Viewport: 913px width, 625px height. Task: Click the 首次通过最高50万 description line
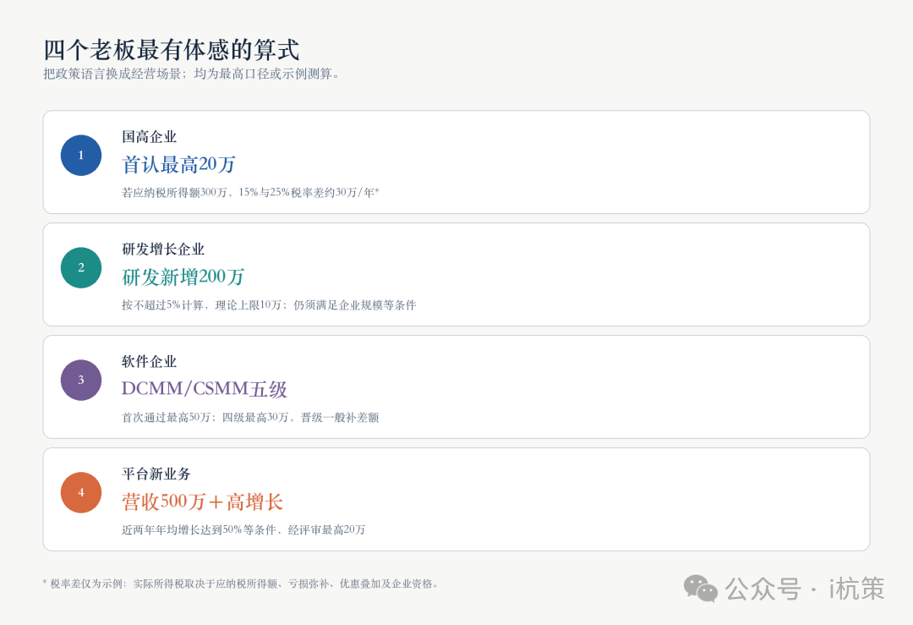click(x=250, y=417)
